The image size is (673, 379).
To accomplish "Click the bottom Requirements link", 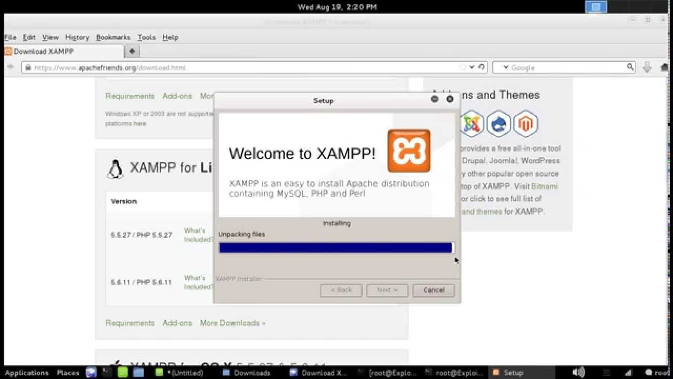I will click(130, 323).
